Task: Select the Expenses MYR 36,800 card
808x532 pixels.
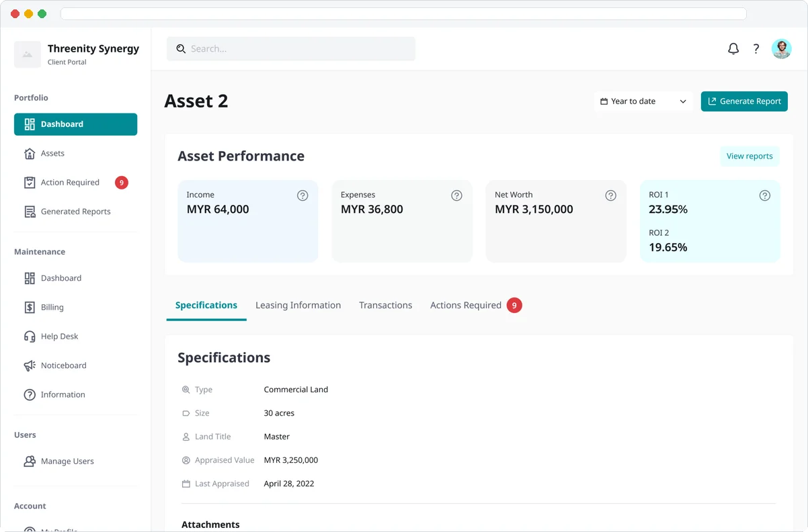Action: [402, 221]
